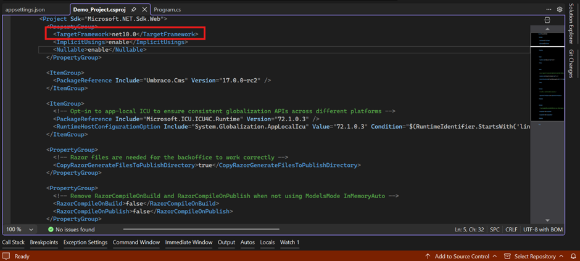Toggle the CRLF line ending indicator
The image size is (580, 261).
click(x=512, y=230)
